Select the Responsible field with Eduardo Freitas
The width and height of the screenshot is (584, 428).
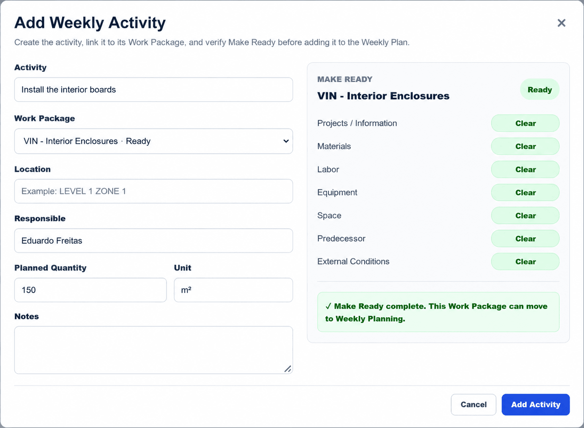tap(153, 241)
